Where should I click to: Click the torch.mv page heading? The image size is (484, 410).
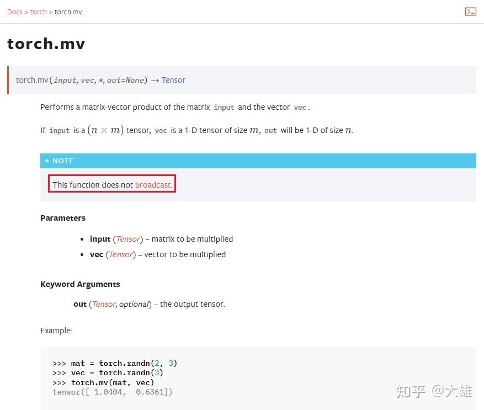pos(46,43)
